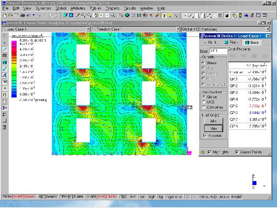Image resolution: width=277 pixels, height=208 pixels.
Task: Click the Print icon in toolbar
Action: [23, 15]
